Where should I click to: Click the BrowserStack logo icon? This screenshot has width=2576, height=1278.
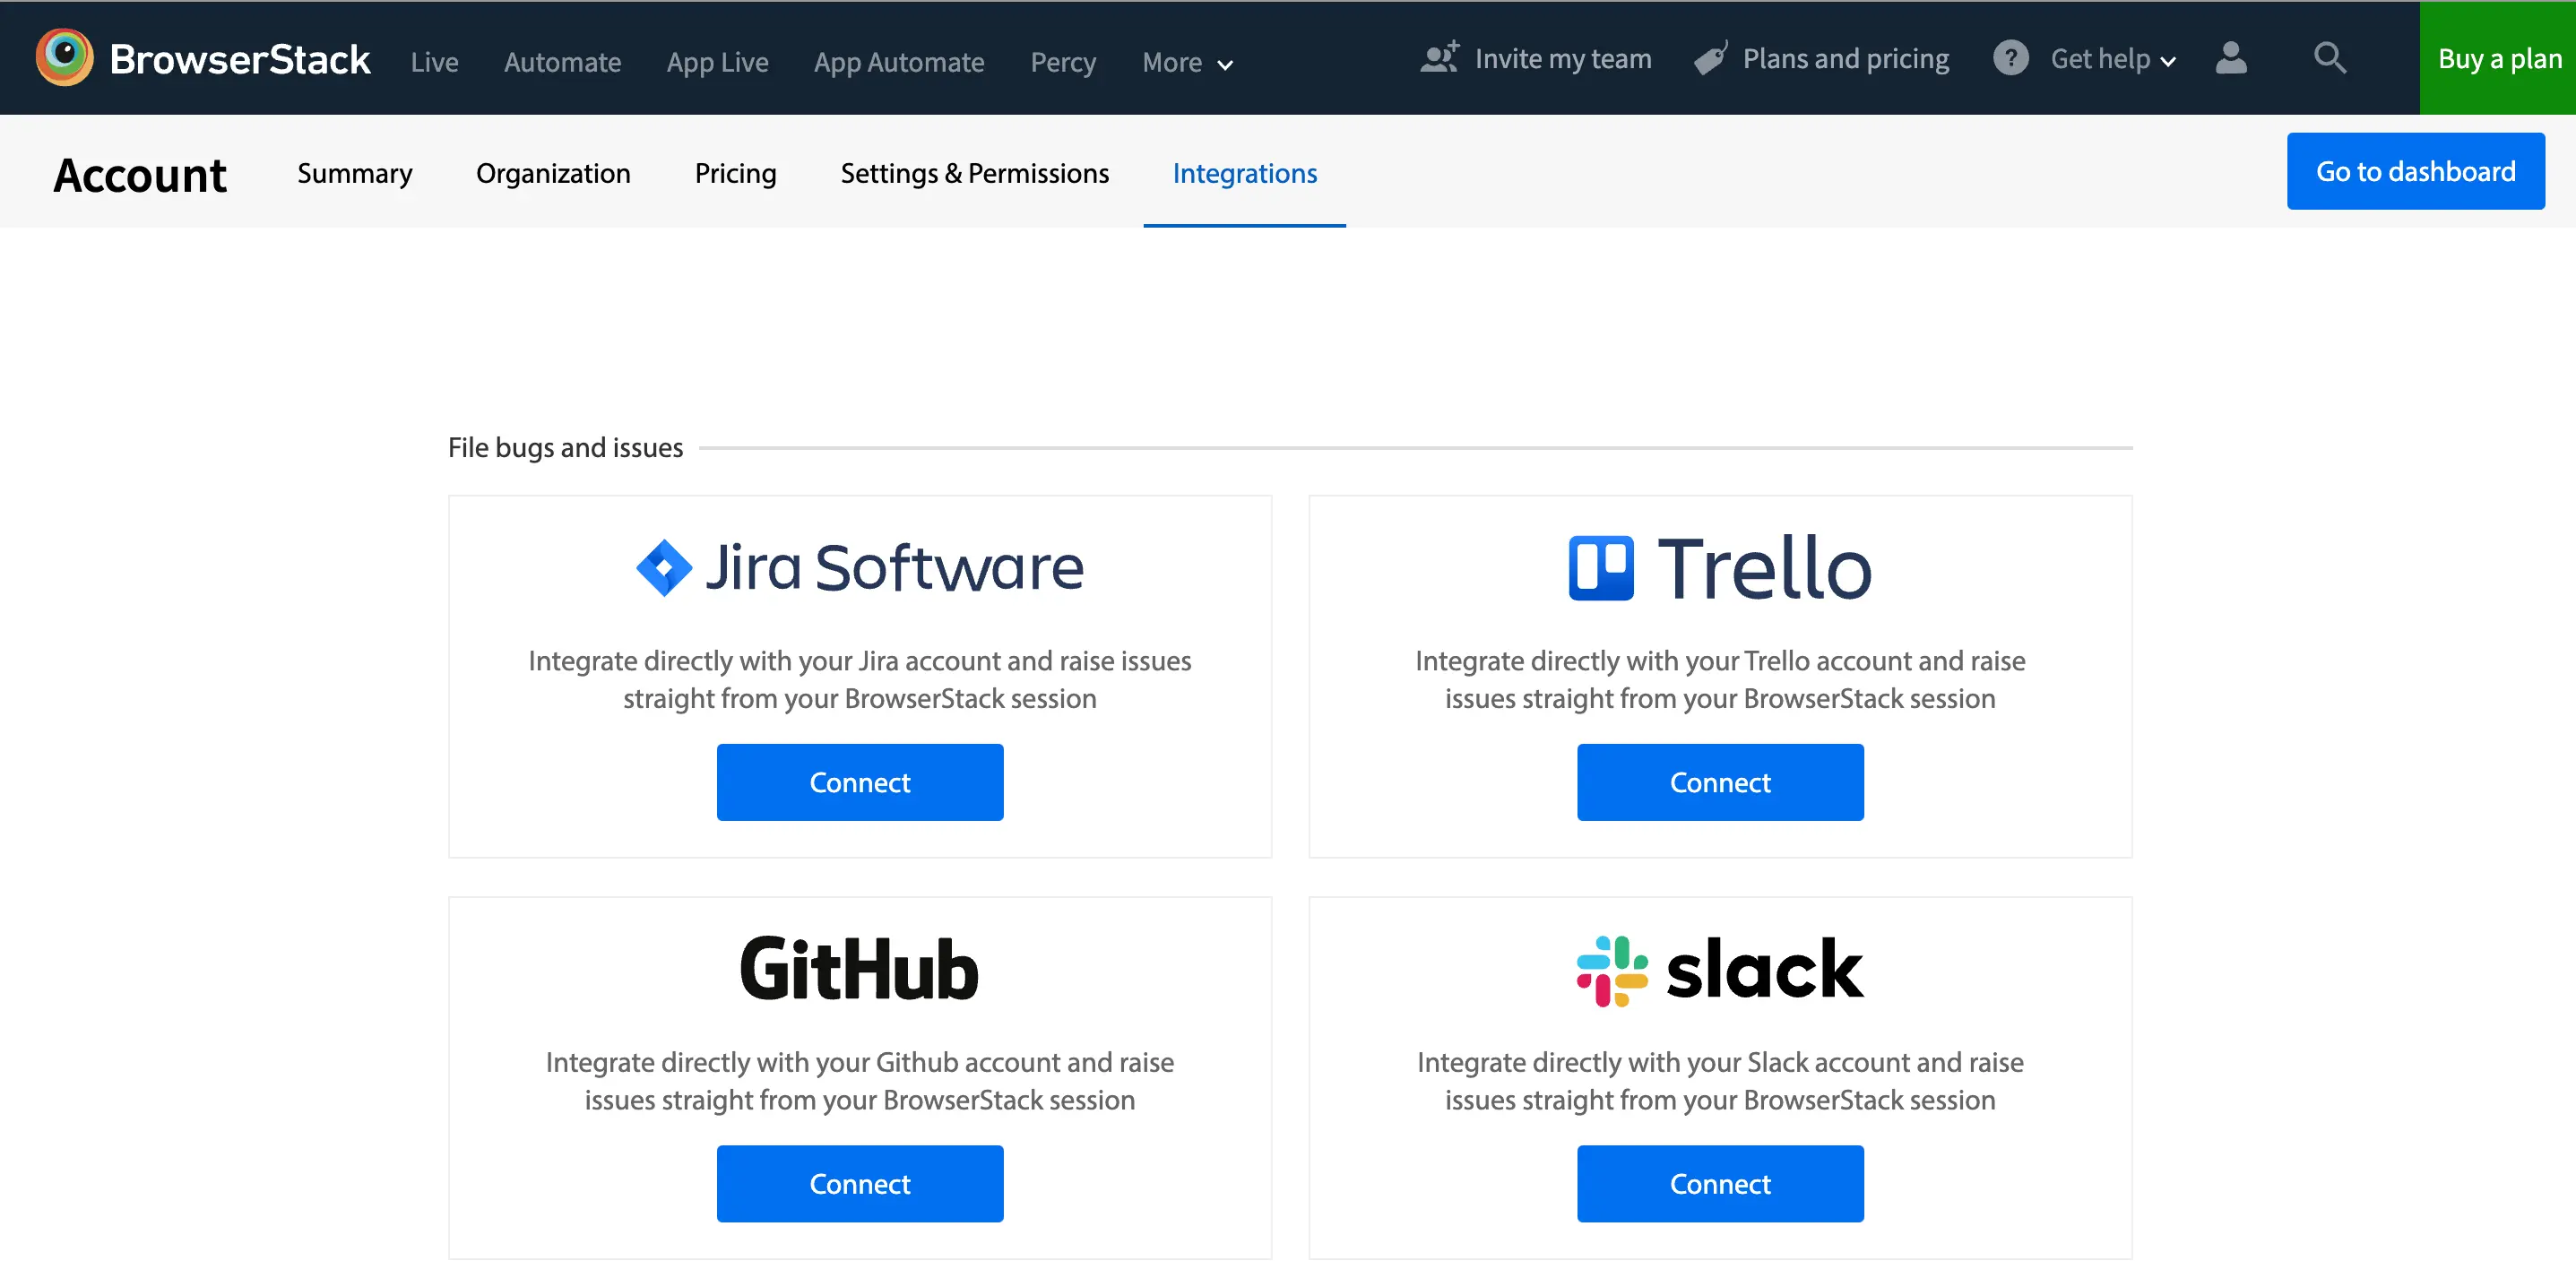pyautogui.click(x=64, y=57)
